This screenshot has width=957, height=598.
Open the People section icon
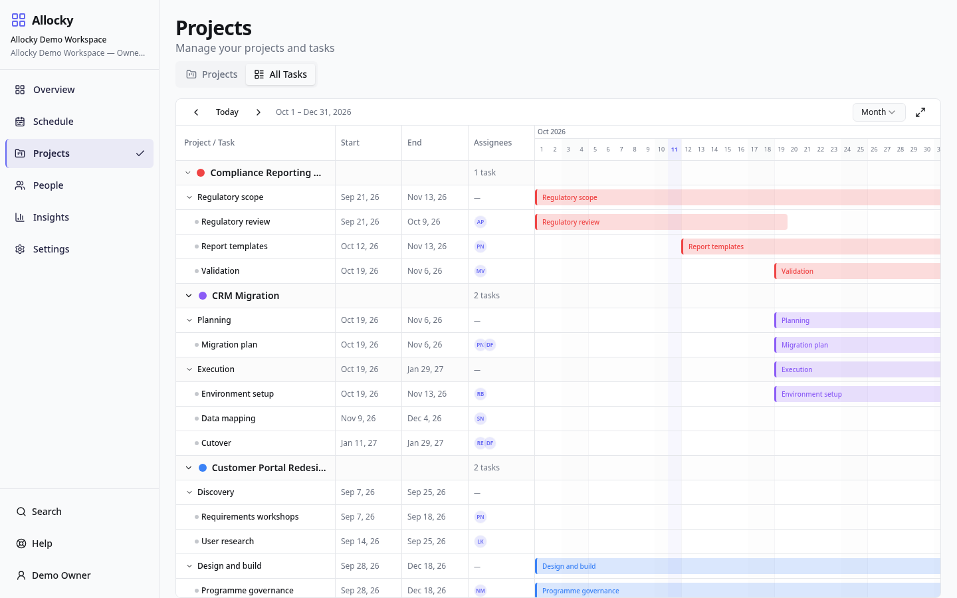point(20,185)
